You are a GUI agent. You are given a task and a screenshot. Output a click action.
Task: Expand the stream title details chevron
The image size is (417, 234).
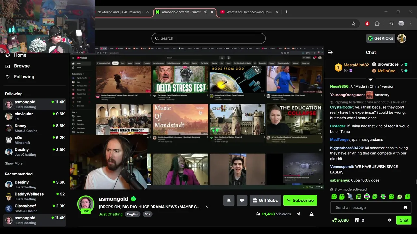[207, 207]
